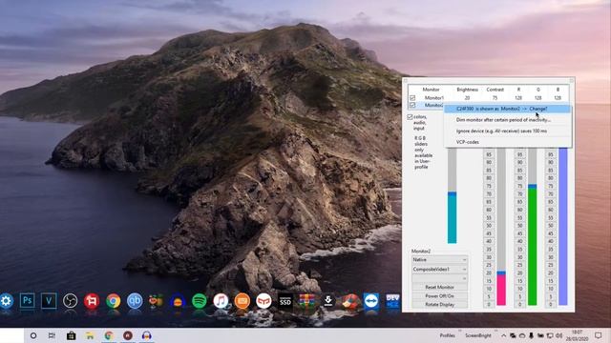Open the Settings gear icon in the dock

click(6, 301)
